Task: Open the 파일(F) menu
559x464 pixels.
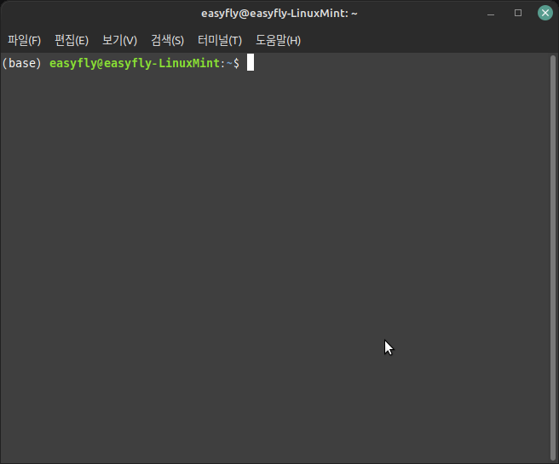Action: click(24, 40)
